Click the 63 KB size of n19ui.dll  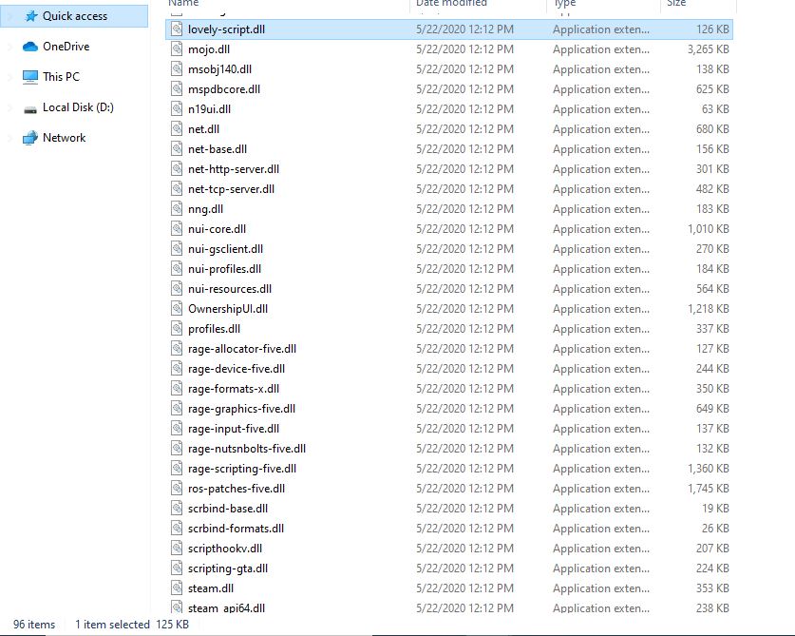pyautogui.click(x=715, y=109)
